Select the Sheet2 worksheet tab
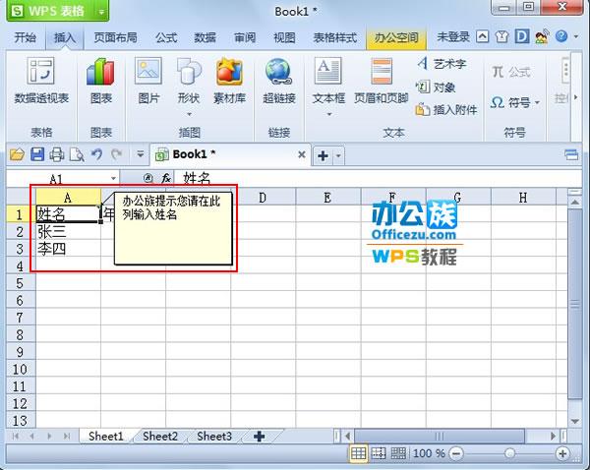The width and height of the screenshot is (590, 470). point(160,437)
